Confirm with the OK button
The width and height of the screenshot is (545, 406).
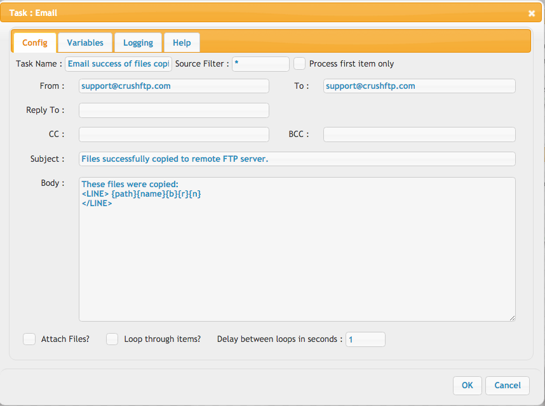point(467,386)
